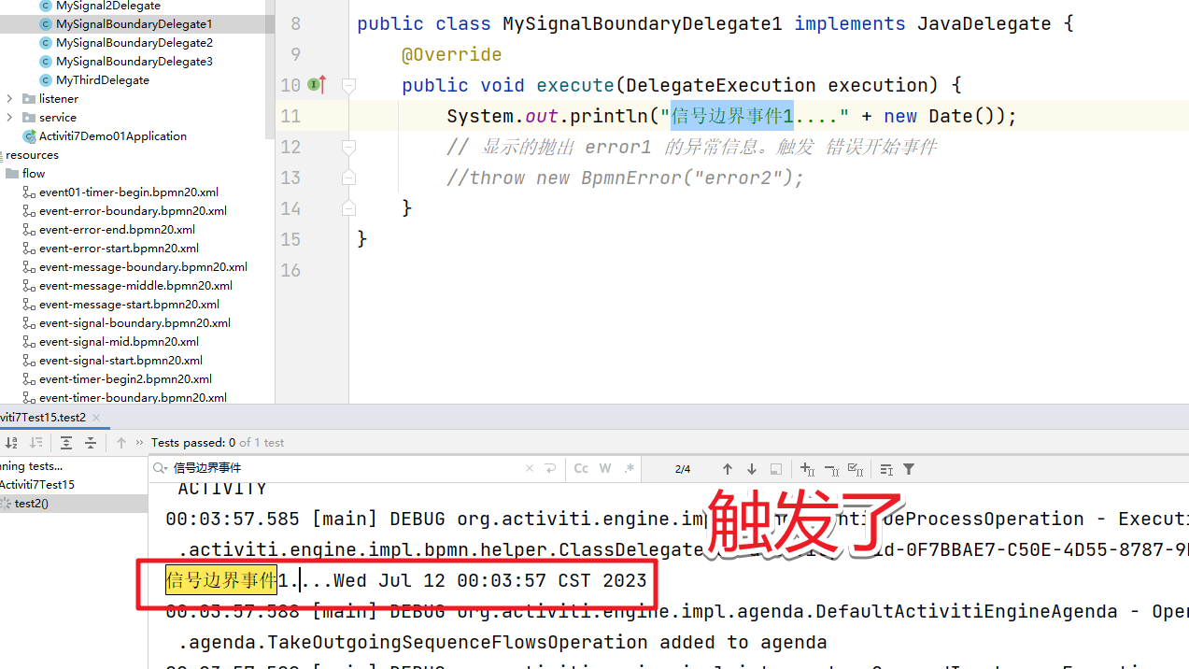Open event-message-middle.bpmn20.xml
Image resolution: width=1189 pixels, height=669 pixels.
[135, 286]
